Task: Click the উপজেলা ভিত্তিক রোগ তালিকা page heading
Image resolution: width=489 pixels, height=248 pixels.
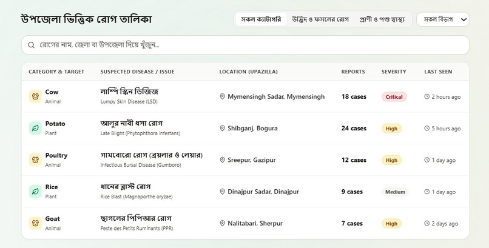Action: point(86,19)
